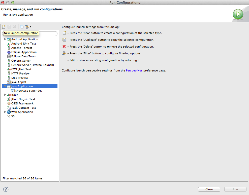Open the showcase super dev configuration
Screen dimensions: 249x195
coord(29,91)
